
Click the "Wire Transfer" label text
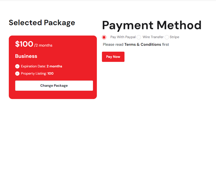click(x=153, y=37)
